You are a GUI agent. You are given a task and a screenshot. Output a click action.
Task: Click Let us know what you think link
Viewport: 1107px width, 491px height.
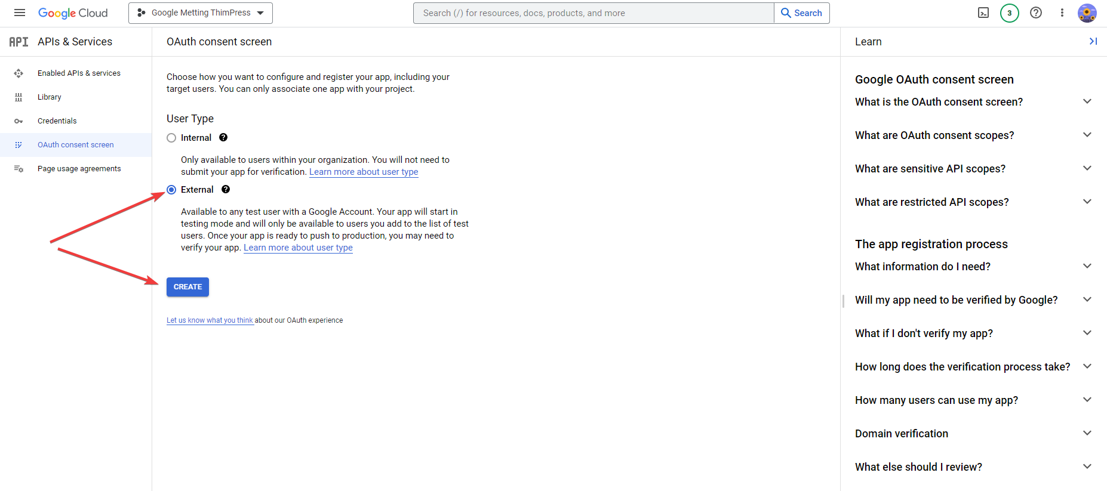pyautogui.click(x=210, y=320)
